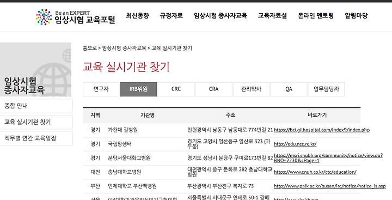Select the IRB위원 tab
The height and width of the screenshot is (200, 392).
point(138,89)
